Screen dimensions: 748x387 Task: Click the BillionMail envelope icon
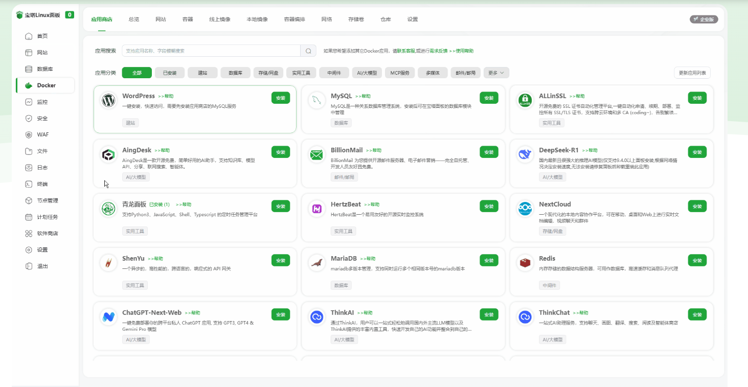point(316,154)
